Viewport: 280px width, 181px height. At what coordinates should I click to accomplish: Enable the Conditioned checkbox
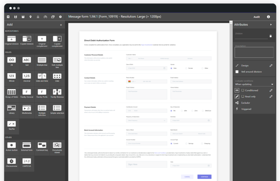pyautogui.click(x=243, y=90)
